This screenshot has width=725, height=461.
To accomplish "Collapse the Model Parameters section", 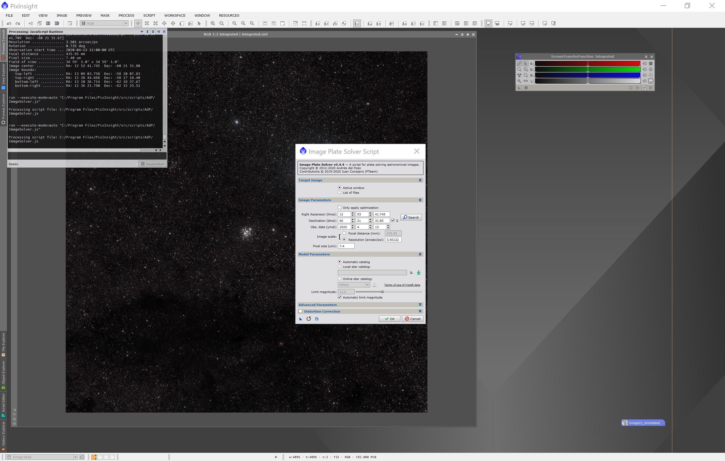I will [x=420, y=254].
